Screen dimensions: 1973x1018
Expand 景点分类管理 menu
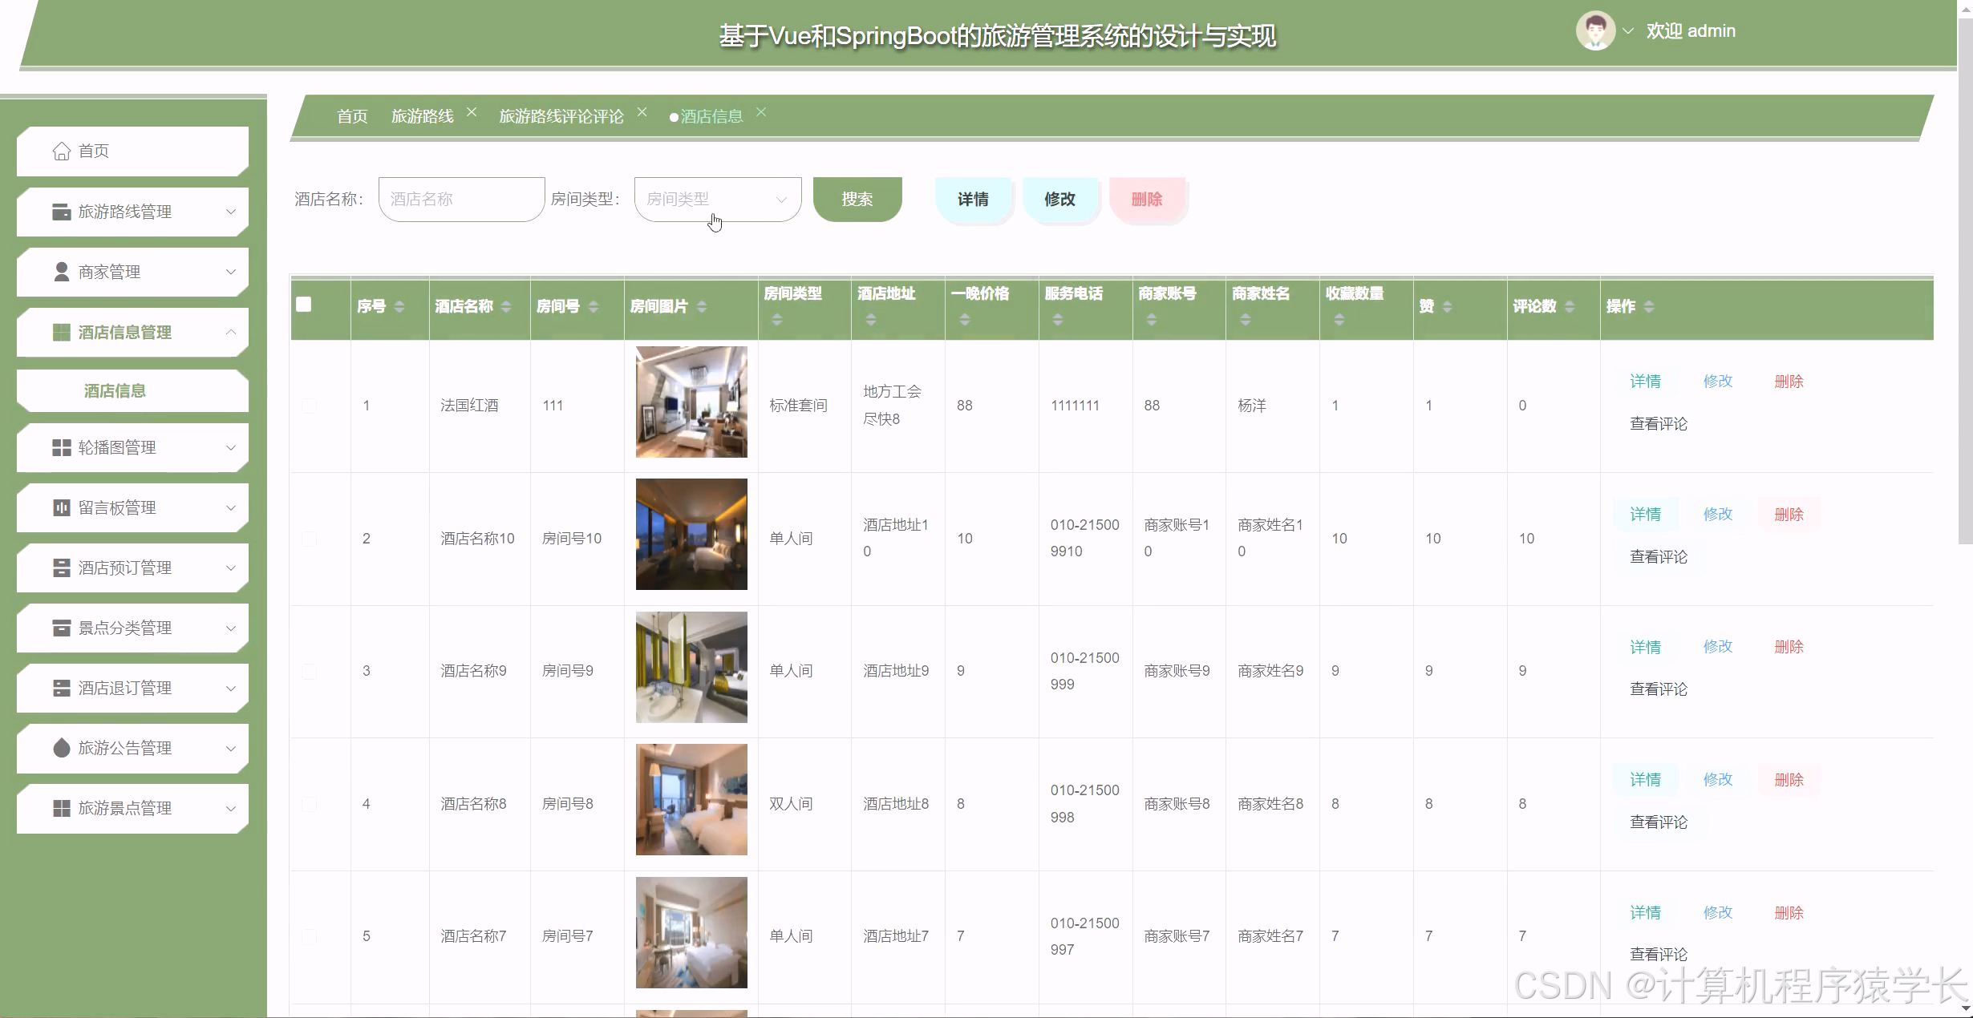[x=230, y=628]
